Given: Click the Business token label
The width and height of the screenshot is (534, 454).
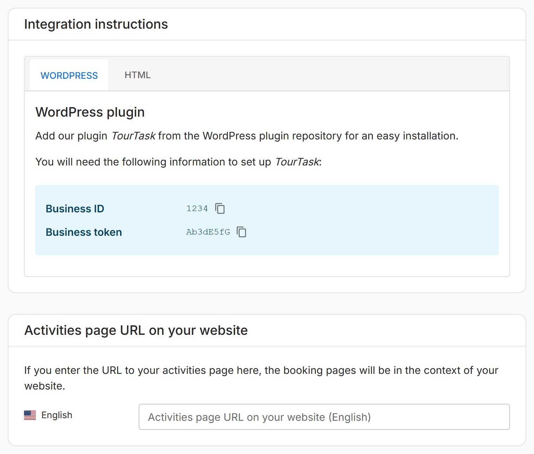Looking at the screenshot, I should 84,232.
